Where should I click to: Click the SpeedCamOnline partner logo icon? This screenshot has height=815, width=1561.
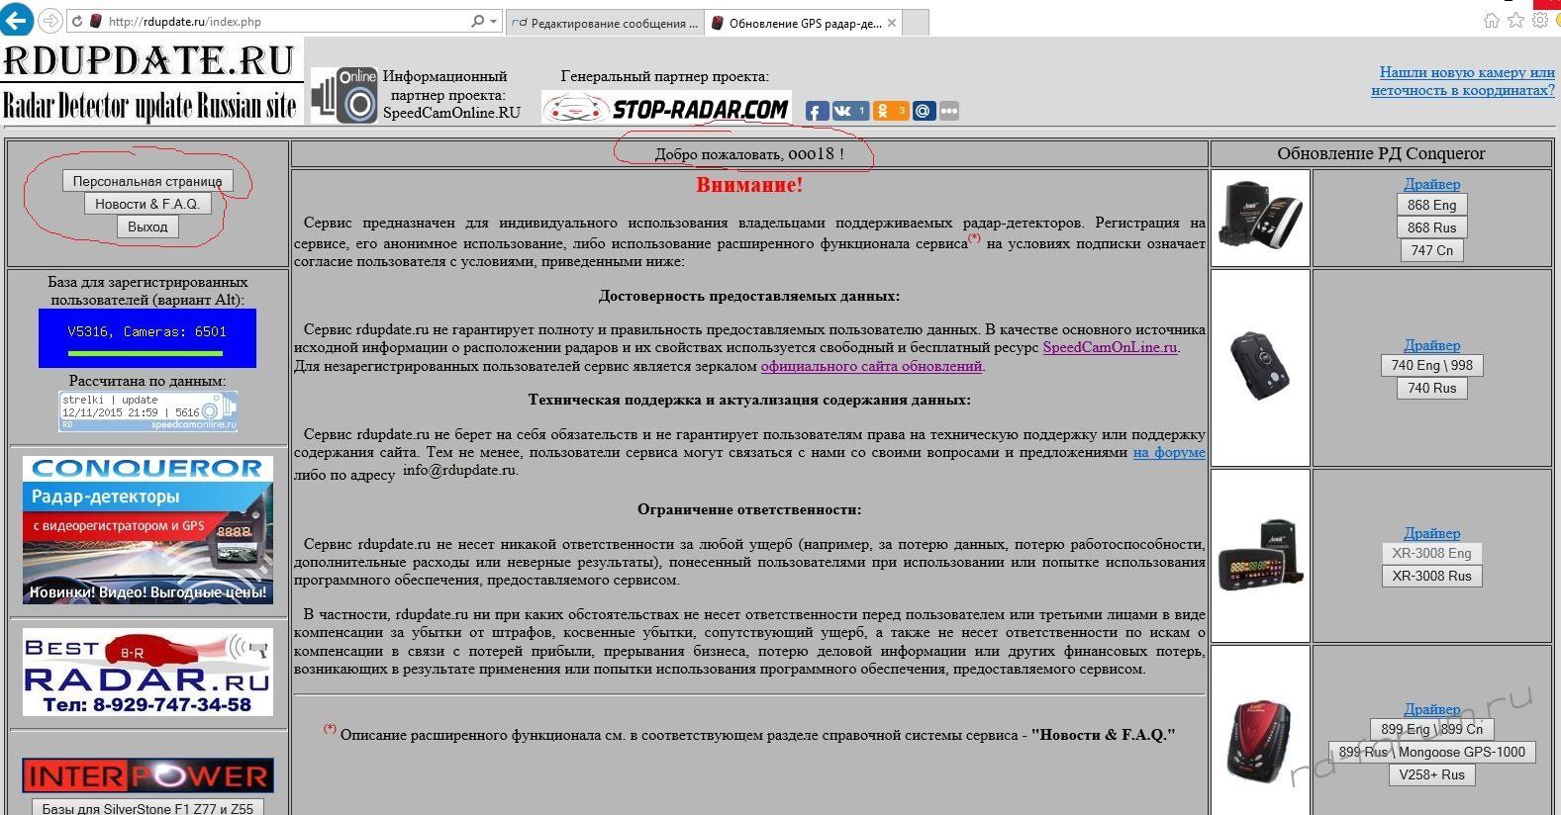343,95
